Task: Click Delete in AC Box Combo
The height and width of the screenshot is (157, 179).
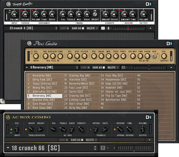Action: point(92,140)
